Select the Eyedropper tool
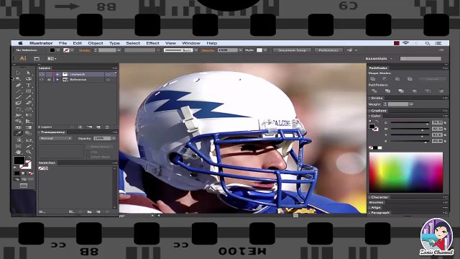The height and width of the screenshot is (259, 460). point(18,133)
